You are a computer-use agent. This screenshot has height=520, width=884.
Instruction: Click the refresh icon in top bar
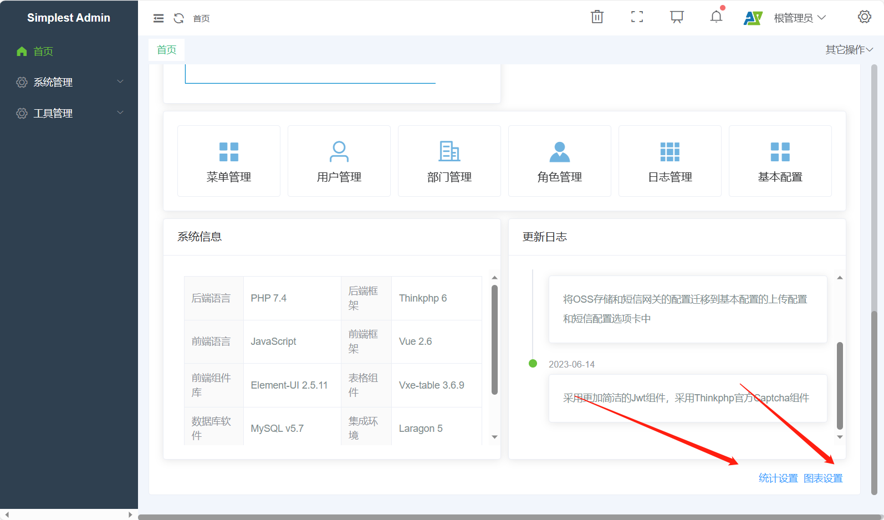click(x=178, y=18)
